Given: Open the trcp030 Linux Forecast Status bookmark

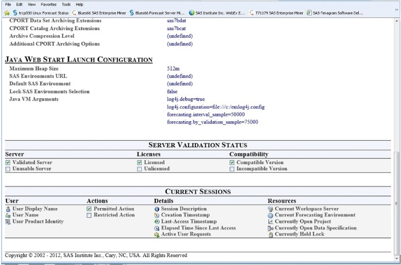Looking at the screenshot, I should click(40, 13).
